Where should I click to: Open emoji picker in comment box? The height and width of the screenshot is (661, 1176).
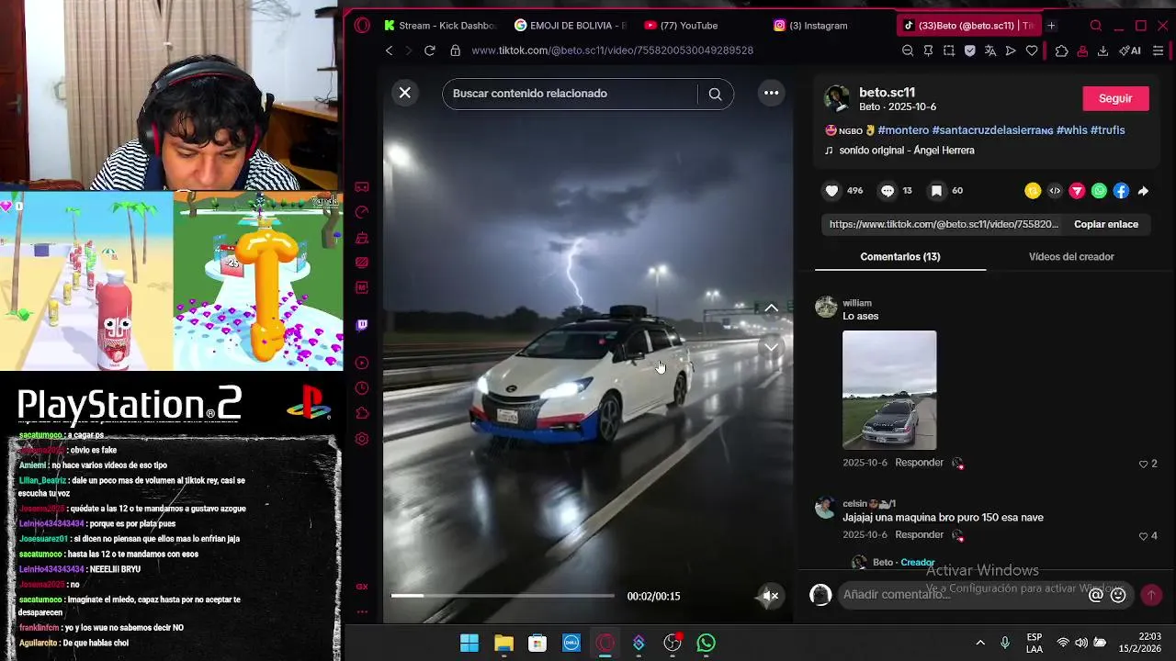(x=1118, y=595)
